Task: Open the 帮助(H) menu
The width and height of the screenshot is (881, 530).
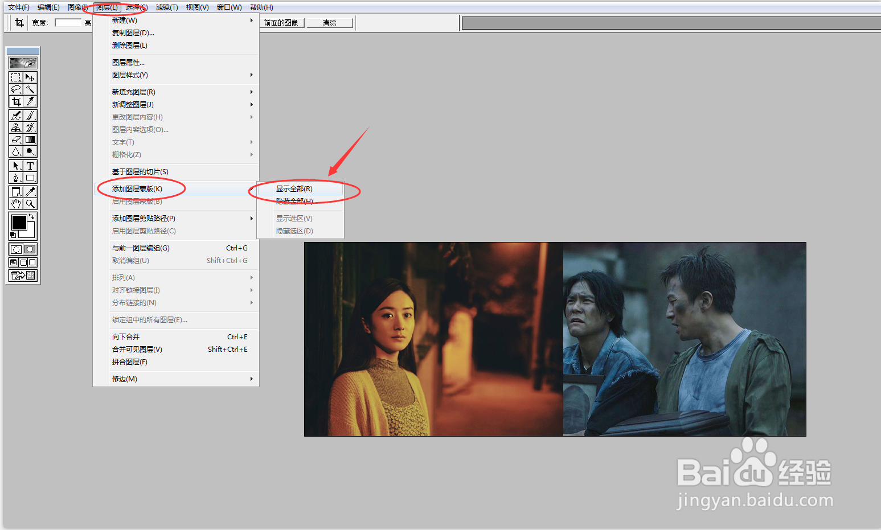Action: click(261, 7)
